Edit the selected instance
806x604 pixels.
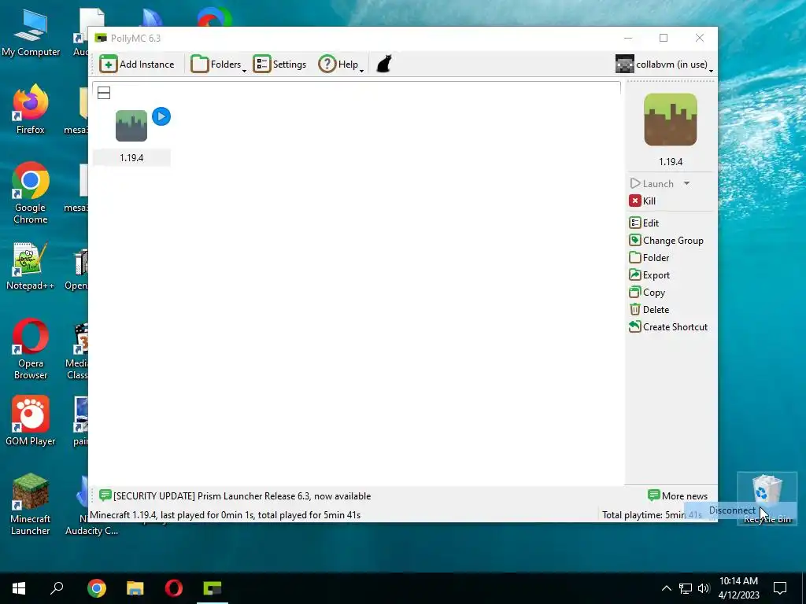tap(644, 223)
